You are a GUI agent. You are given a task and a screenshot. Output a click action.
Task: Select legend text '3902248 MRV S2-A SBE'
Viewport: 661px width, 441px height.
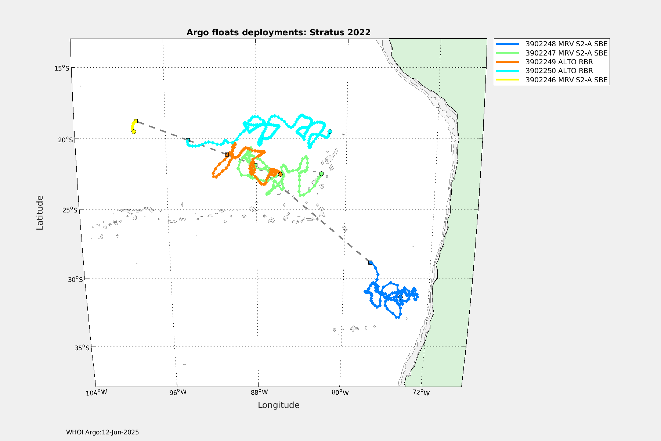566,44
